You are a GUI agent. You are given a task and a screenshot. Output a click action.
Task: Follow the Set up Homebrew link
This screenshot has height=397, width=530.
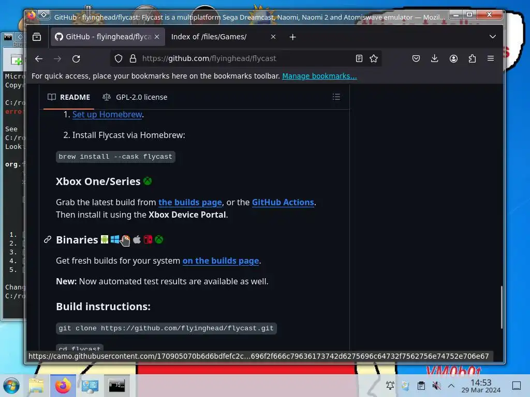(x=107, y=114)
